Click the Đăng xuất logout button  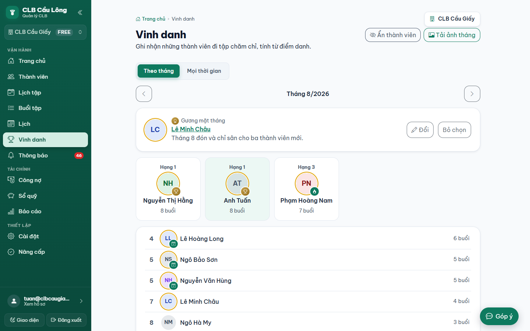point(66,320)
